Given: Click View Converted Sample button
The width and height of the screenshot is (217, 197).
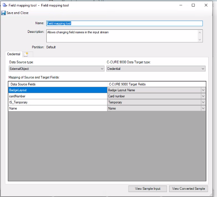Looking at the screenshot, I should (189, 189).
